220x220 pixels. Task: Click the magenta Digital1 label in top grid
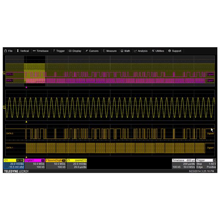point(210,80)
